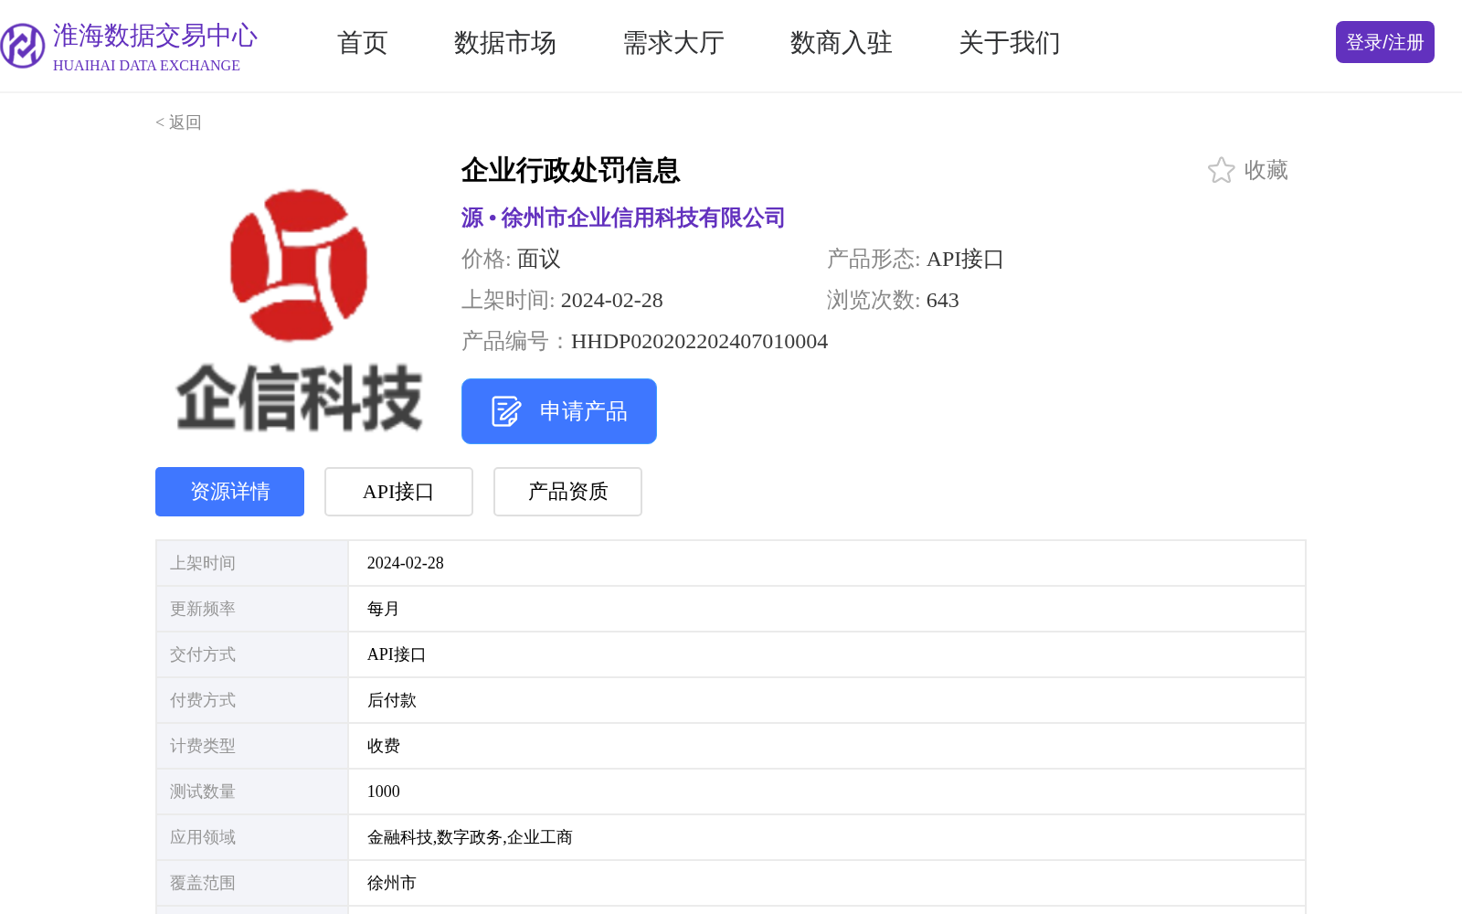
Task: Open 关于我们 menu item
Action: click(x=1010, y=42)
